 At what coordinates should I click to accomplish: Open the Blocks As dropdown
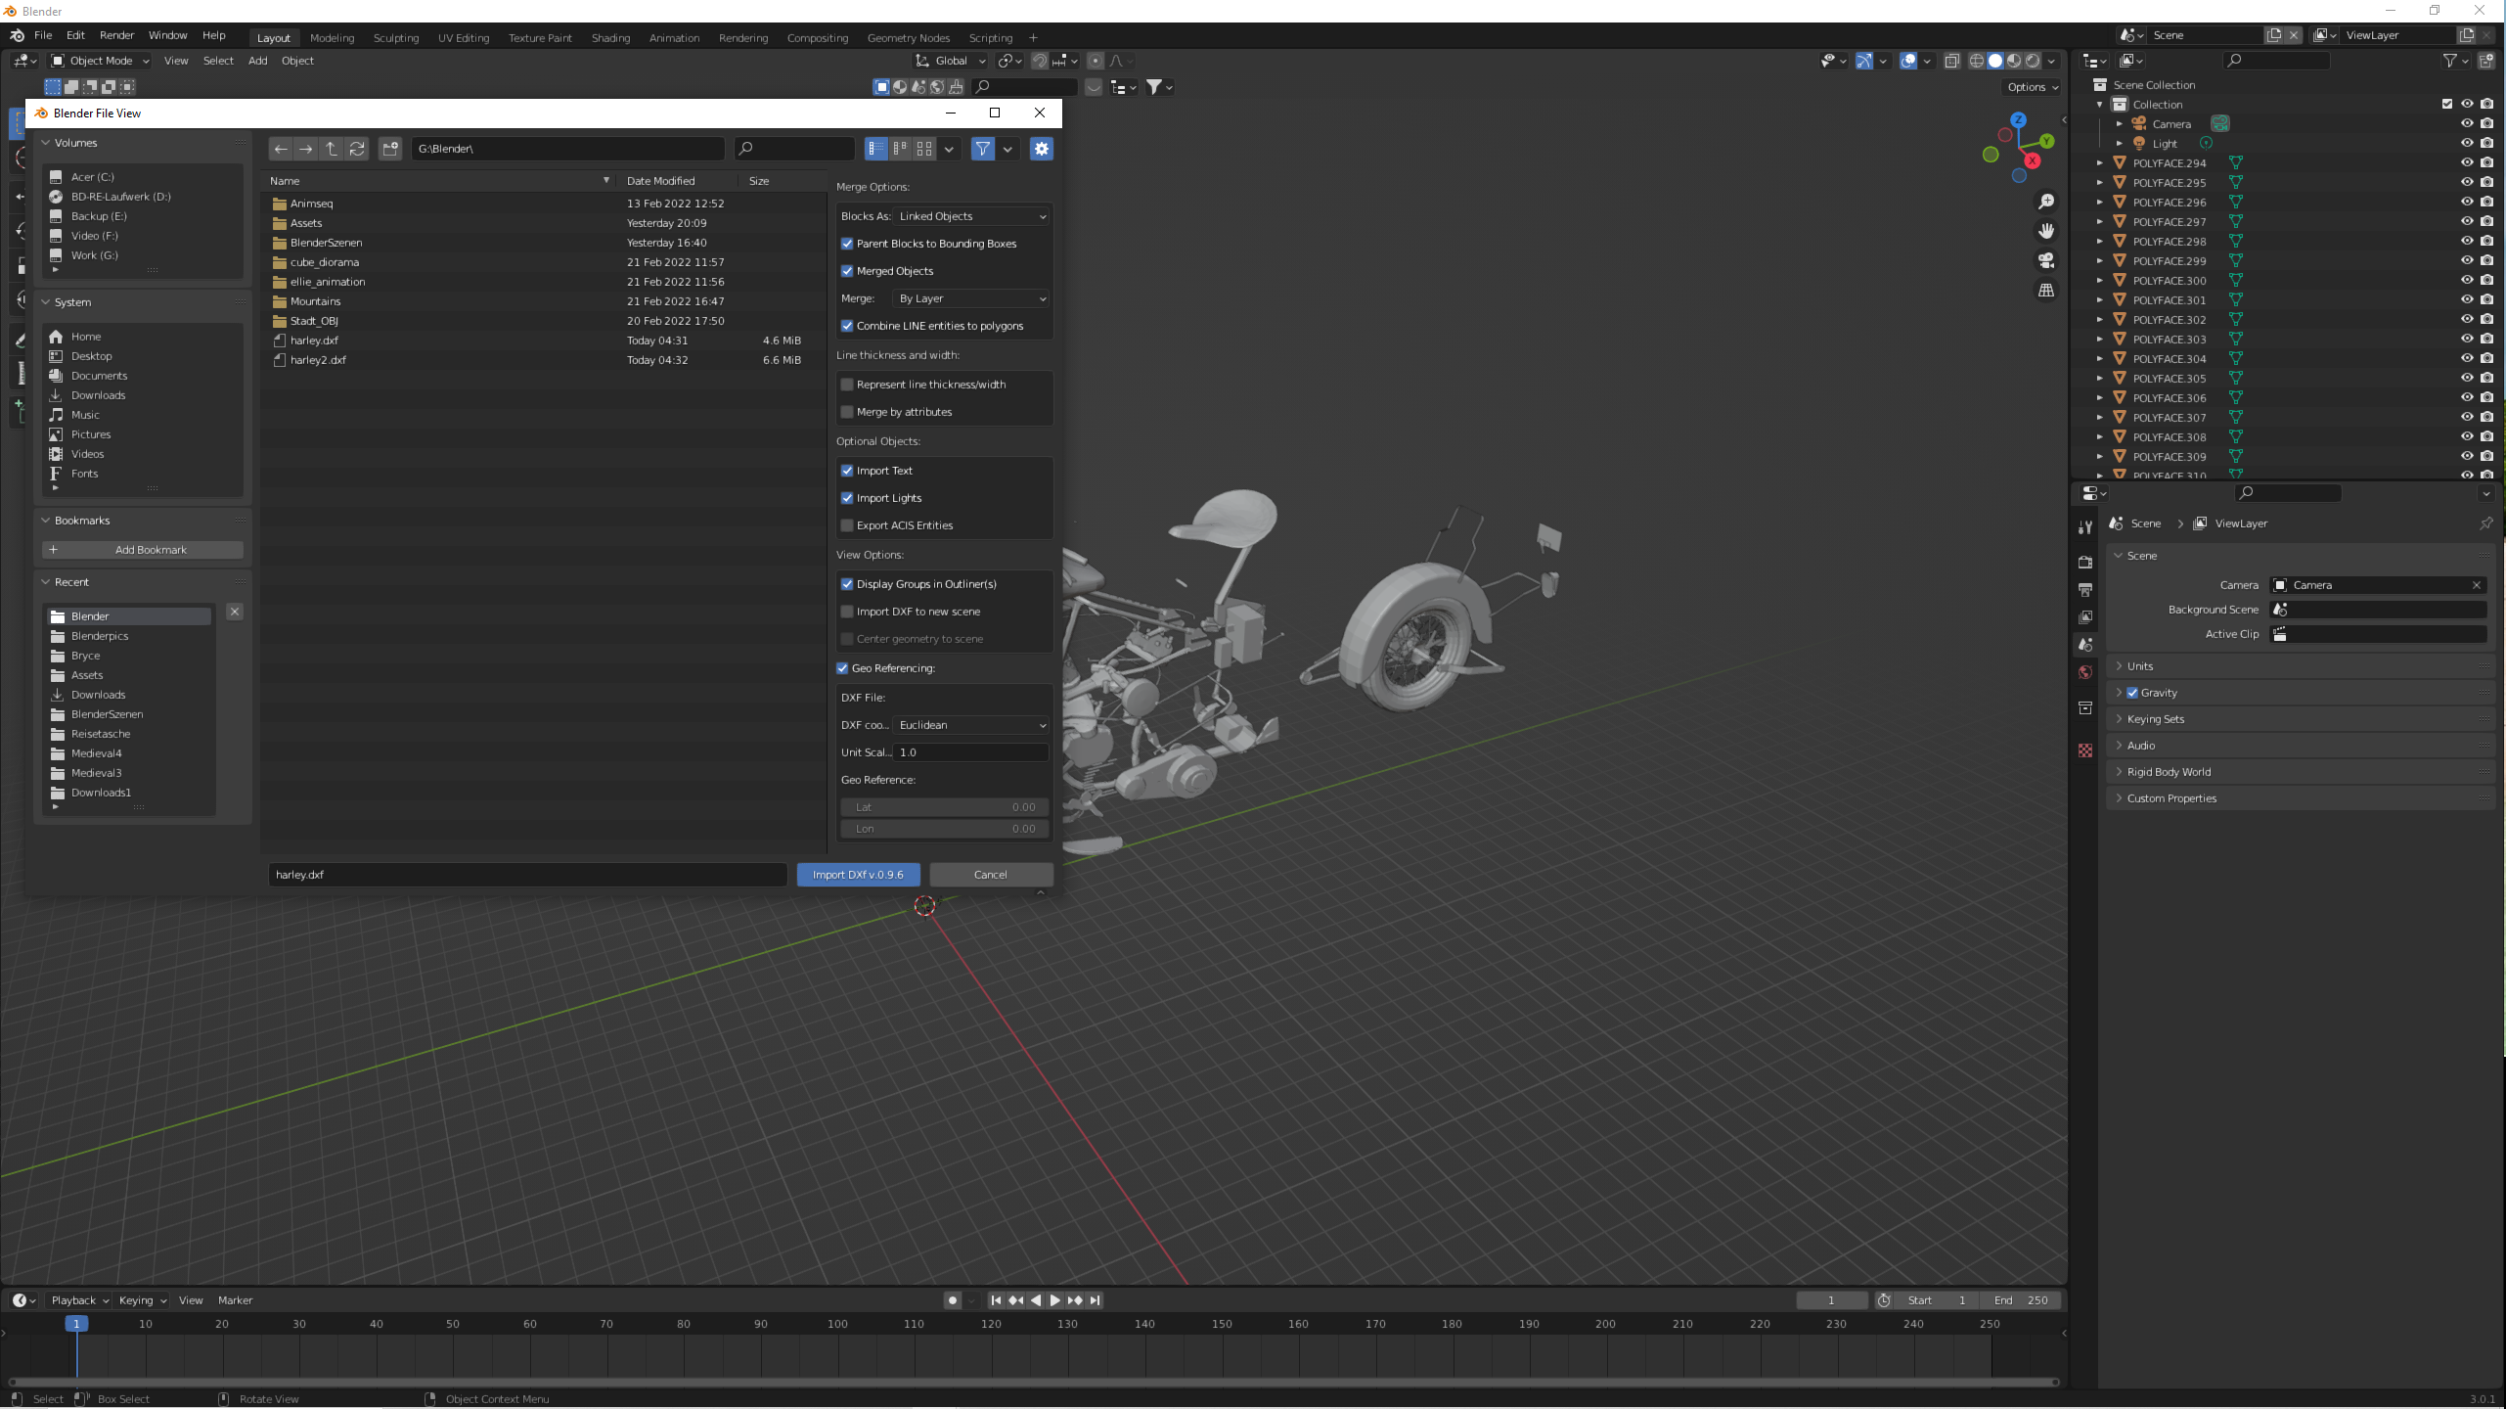click(971, 216)
